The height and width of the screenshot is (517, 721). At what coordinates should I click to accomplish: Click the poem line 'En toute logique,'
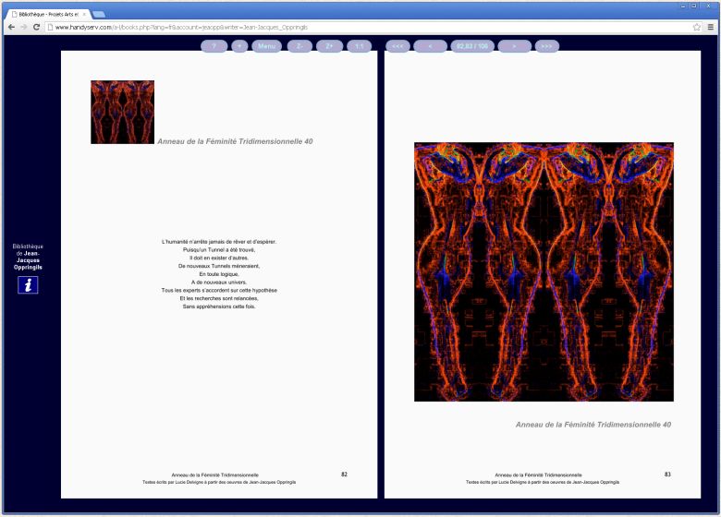tap(219, 274)
